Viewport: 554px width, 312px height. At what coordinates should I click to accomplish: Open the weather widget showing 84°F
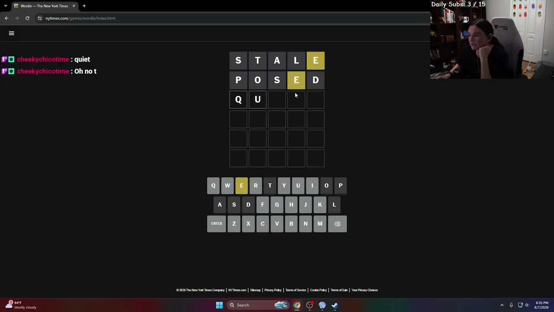[21, 305]
